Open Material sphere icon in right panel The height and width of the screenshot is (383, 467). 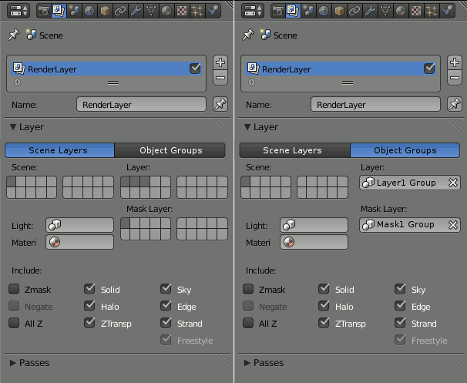coord(400,11)
